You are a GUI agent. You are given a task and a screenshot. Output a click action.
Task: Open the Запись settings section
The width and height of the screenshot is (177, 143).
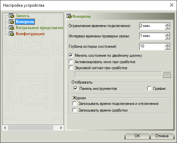22,16
